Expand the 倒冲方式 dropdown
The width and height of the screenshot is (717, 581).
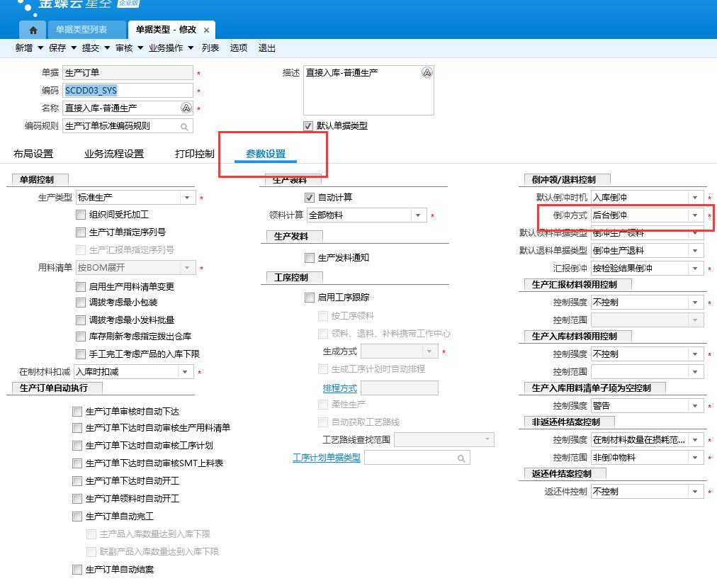695,215
